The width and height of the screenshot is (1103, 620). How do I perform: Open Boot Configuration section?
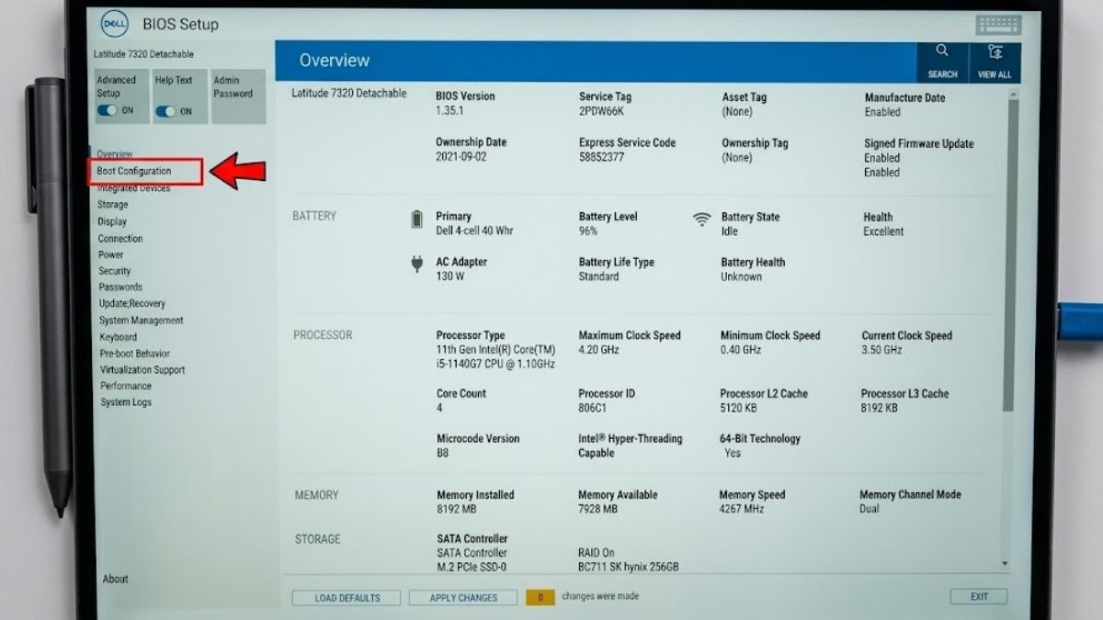(x=134, y=171)
